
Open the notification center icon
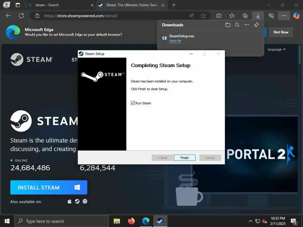[294, 221]
